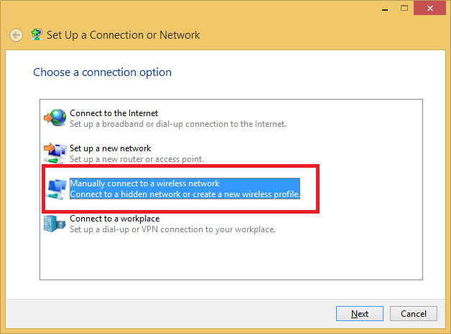Select the Connect to the Internet option title
The height and width of the screenshot is (334, 451).
[x=113, y=113]
